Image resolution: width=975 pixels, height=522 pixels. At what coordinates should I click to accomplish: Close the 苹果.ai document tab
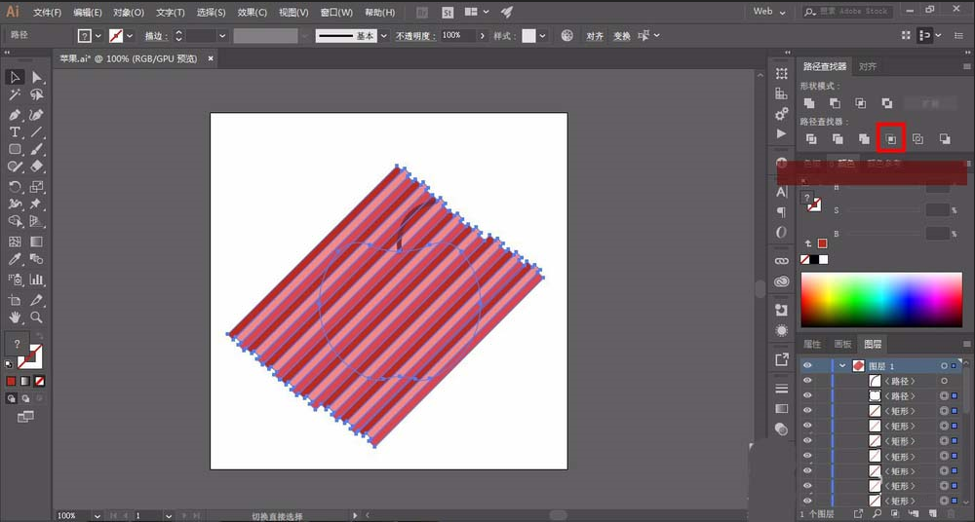[211, 58]
